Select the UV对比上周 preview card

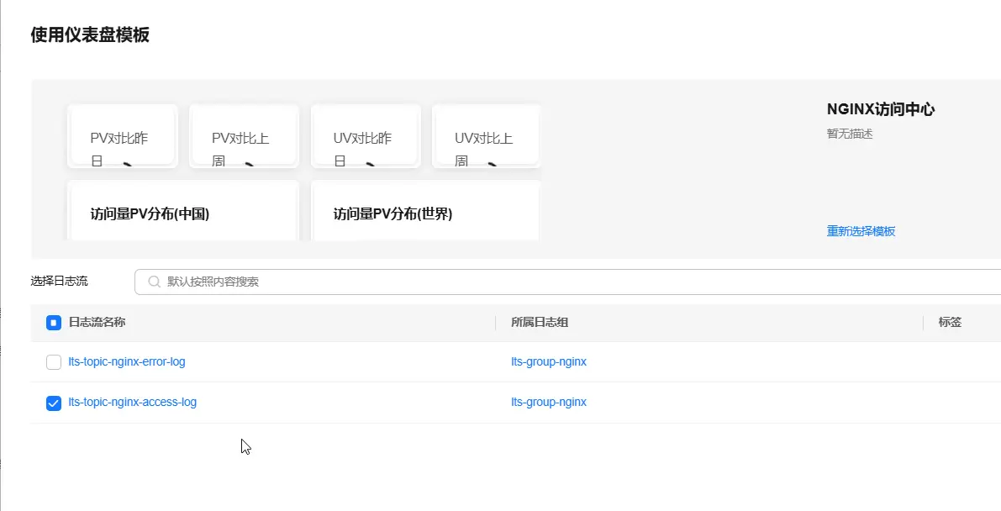[487, 136]
